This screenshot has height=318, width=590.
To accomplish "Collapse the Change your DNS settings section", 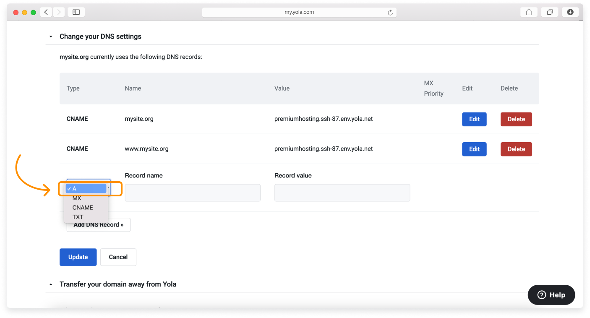I will click(x=51, y=36).
